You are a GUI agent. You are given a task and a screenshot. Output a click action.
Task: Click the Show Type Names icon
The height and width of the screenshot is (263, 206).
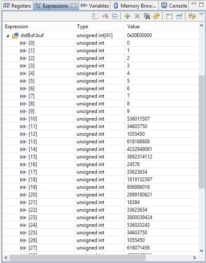95,16
